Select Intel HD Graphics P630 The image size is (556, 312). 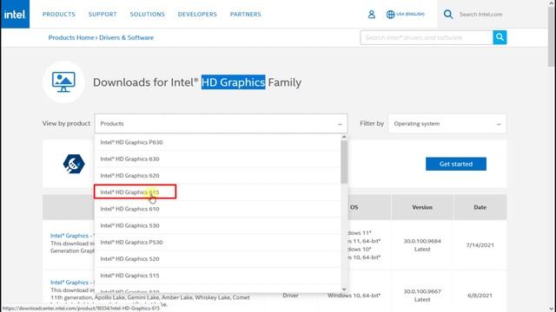pos(217,142)
